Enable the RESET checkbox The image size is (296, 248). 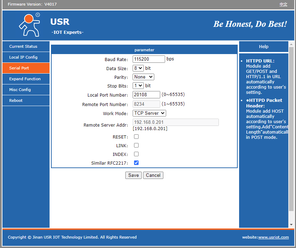point(136,136)
